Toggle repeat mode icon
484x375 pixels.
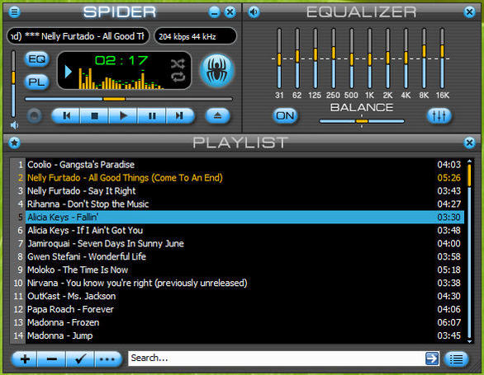(x=178, y=77)
